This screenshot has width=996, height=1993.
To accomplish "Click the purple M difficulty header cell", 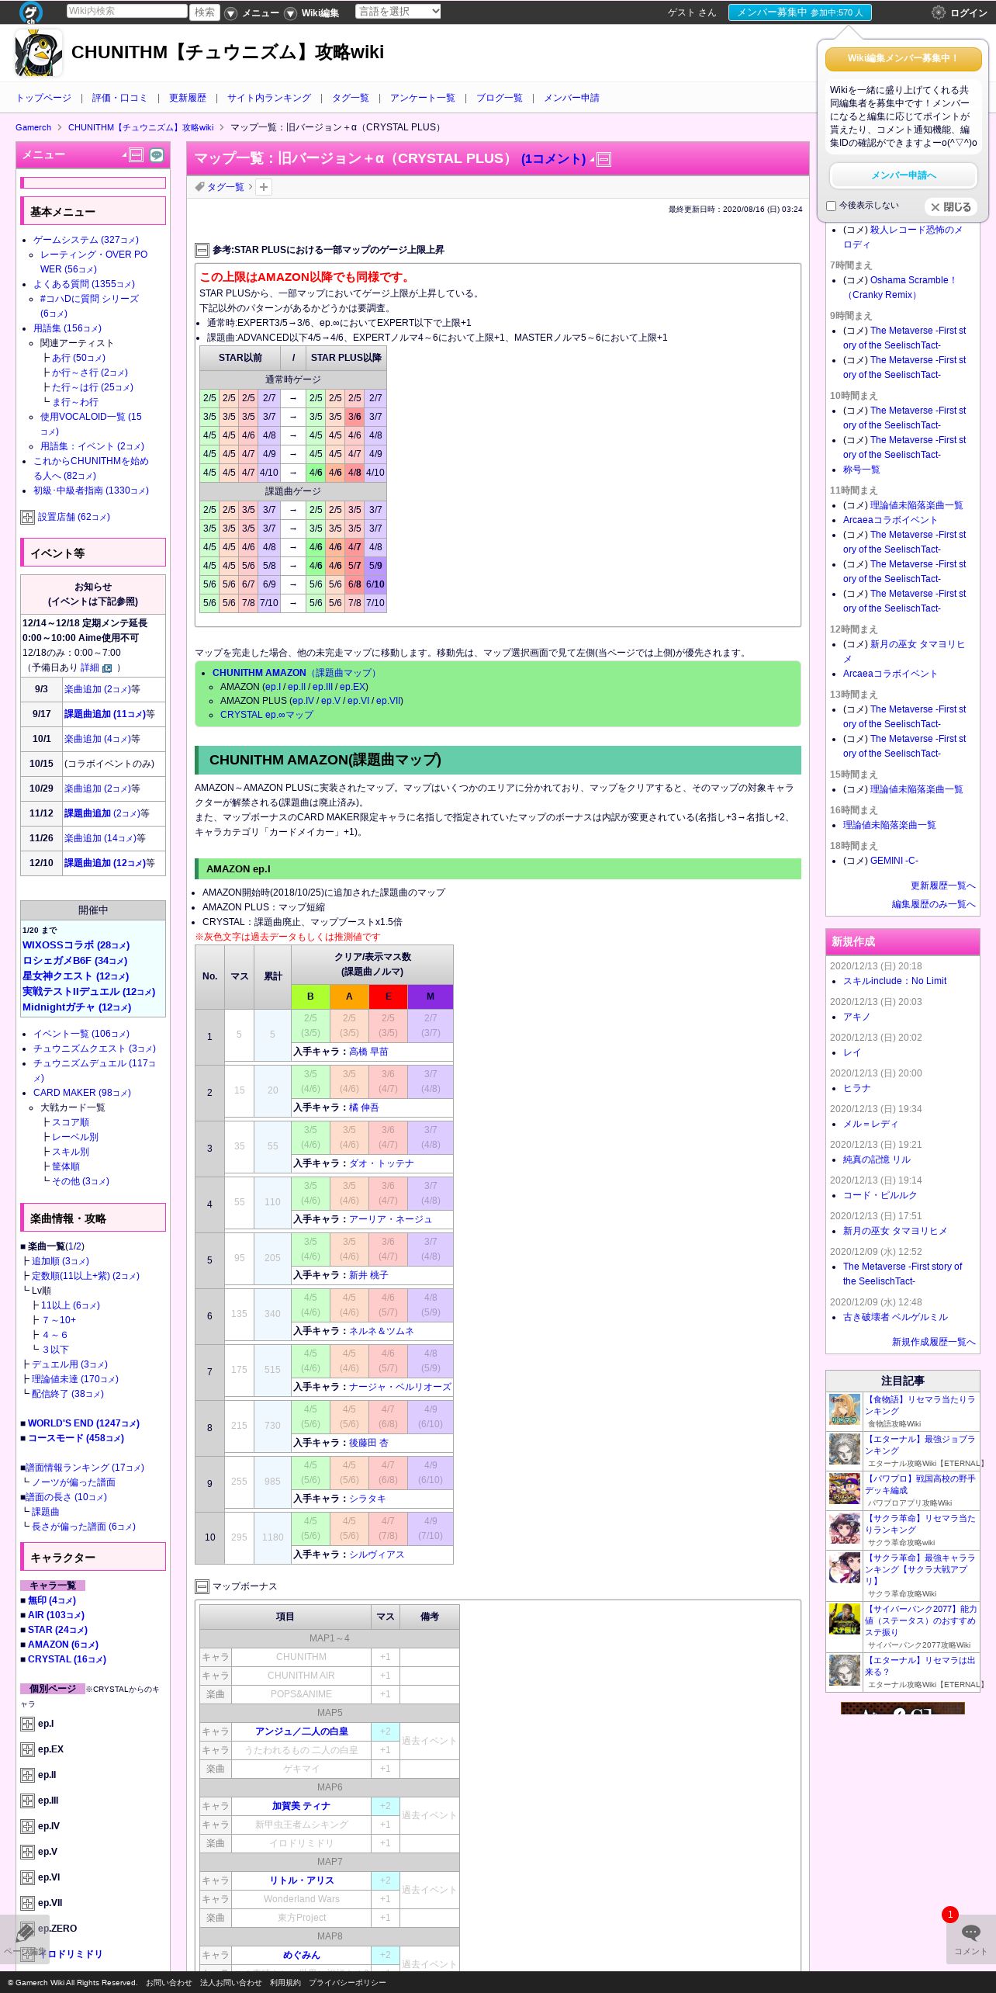I will (x=431, y=996).
